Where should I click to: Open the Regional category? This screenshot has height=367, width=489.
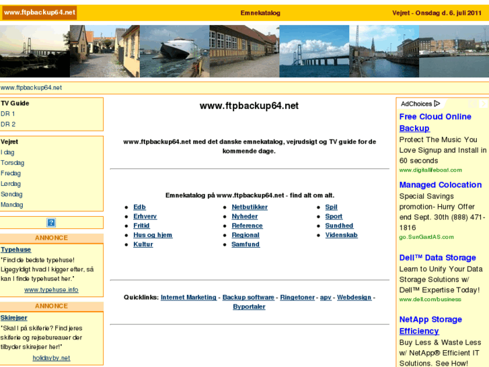point(246,235)
